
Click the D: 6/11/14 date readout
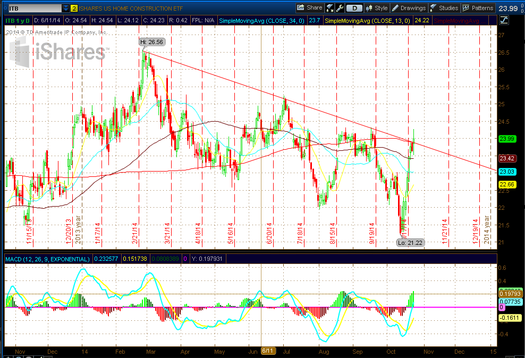[47, 20]
